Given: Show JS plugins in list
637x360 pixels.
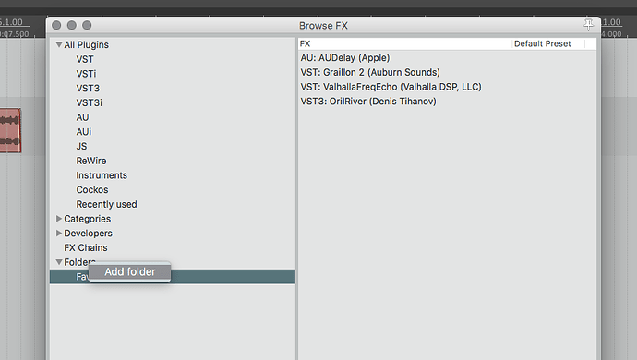Looking at the screenshot, I should (x=81, y=146).
